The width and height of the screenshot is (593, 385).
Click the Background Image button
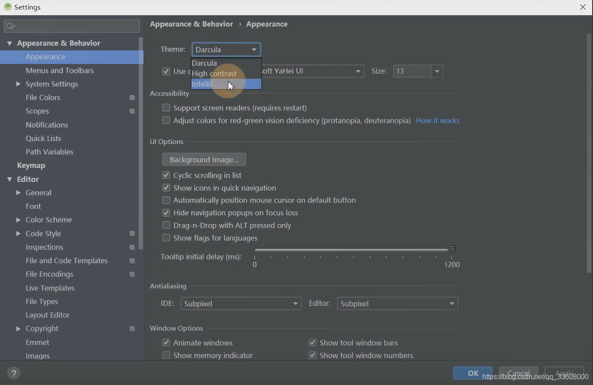[x=204, y=160]
